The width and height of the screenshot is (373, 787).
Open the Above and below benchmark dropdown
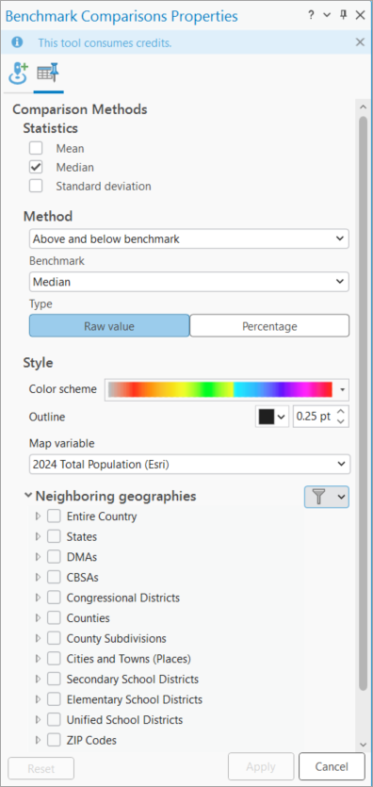point(189,238)
